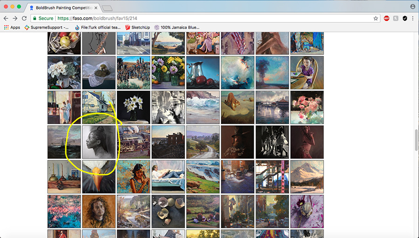Open the SupremeSupport bookmark
419x238 pixels.
click(x=47, y=27)
